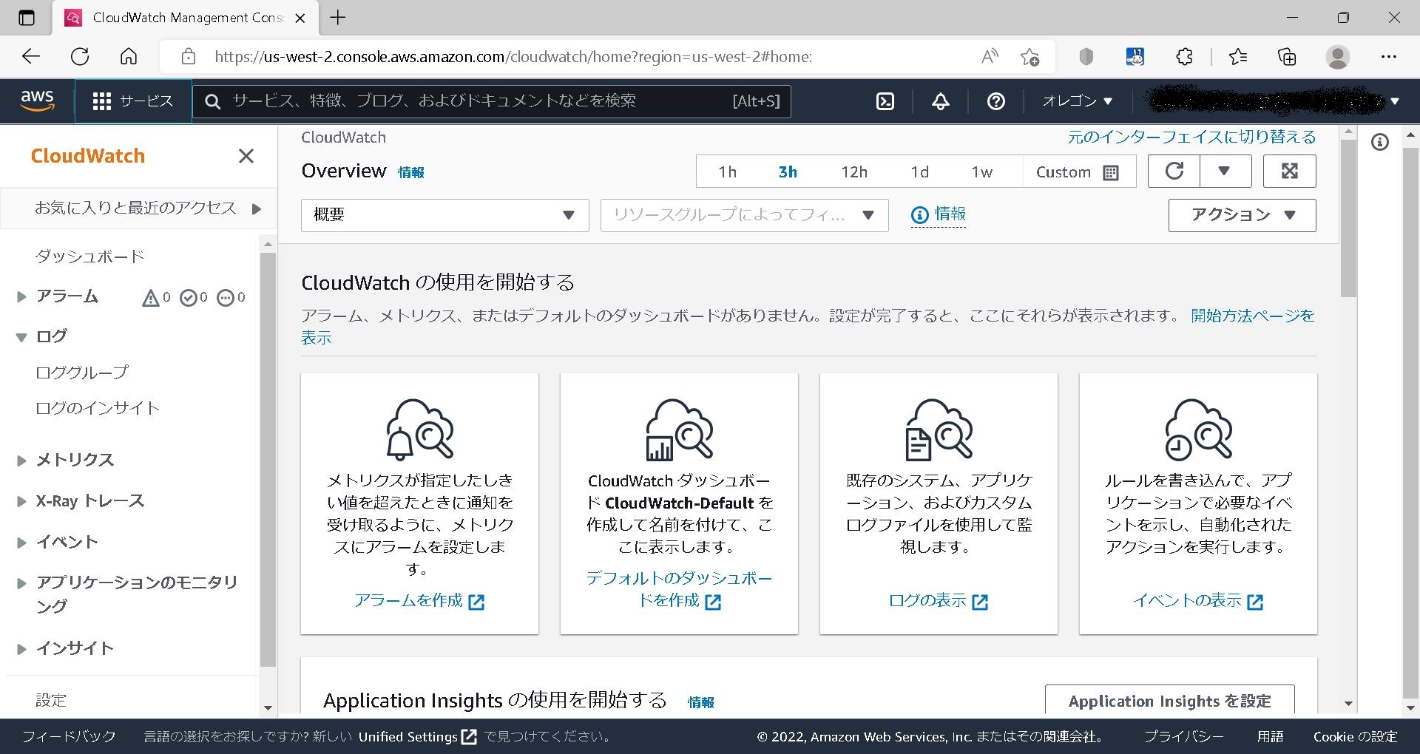1420x754 pixels.
Task: Click the ログの表示 link
Action: point(939,601)
